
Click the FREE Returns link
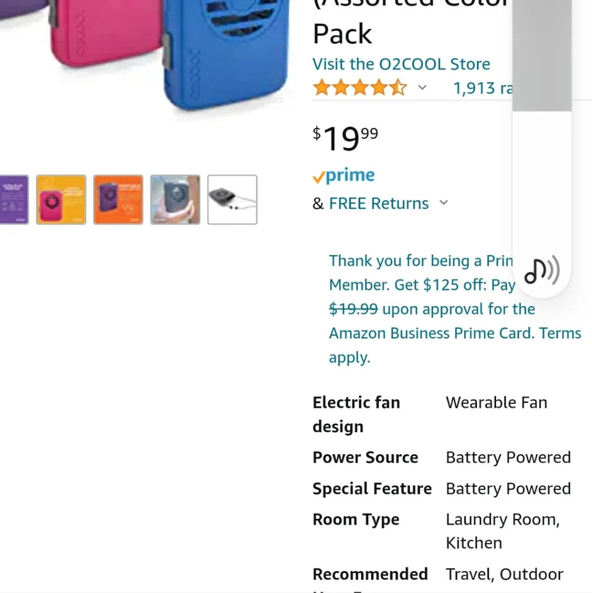(x=379, y=203)
